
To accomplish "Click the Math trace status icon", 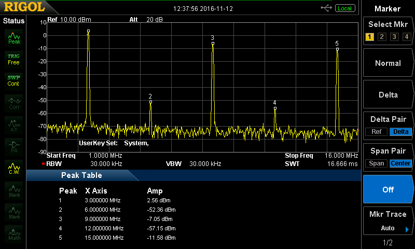I will pos(14,233).
